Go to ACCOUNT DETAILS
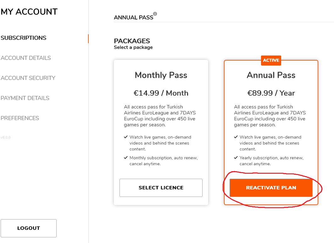This screenshot has width=334, height=243. tap(26, 58)
